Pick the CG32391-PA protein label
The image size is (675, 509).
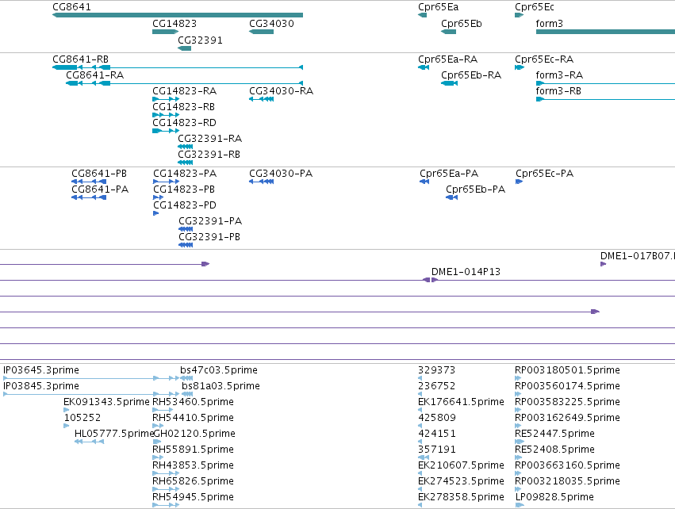(210, 221)
